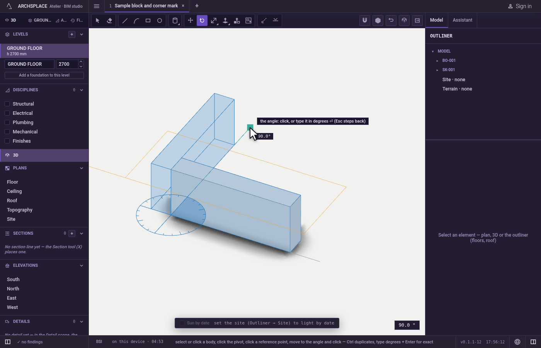Switch to the Assistant tab
The height and width of the screenshot is (348, 541).
click(x=463, y=20)
